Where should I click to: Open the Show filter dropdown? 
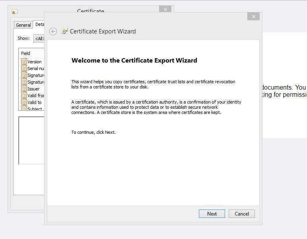coord(39,39)
